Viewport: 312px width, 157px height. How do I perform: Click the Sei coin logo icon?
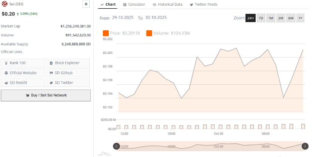click(x=5, y=4)
